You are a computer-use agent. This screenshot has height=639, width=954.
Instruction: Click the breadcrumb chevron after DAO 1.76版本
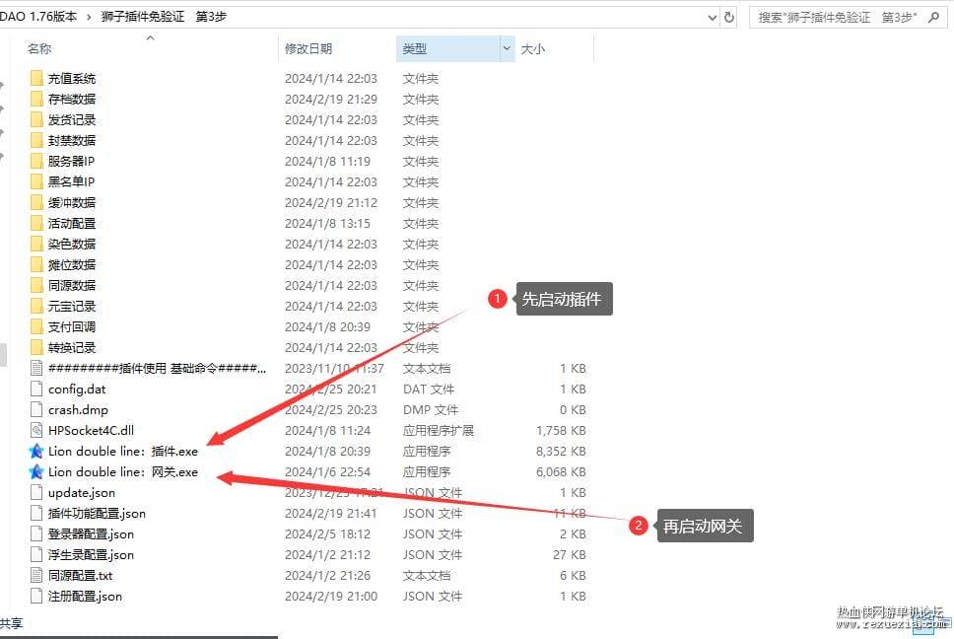pos(89,17)
